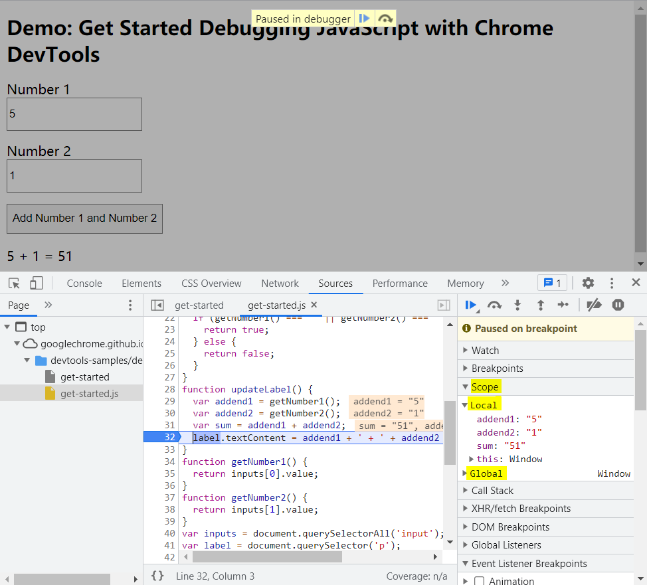Open the issues counter badge

point(552,283)
